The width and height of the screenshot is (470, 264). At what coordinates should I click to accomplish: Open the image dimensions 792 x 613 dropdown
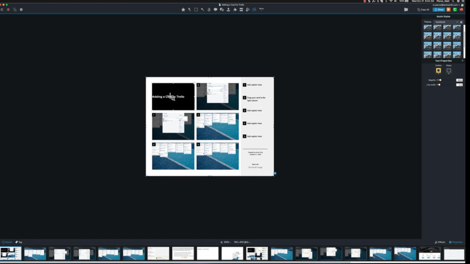click(242, 242)
